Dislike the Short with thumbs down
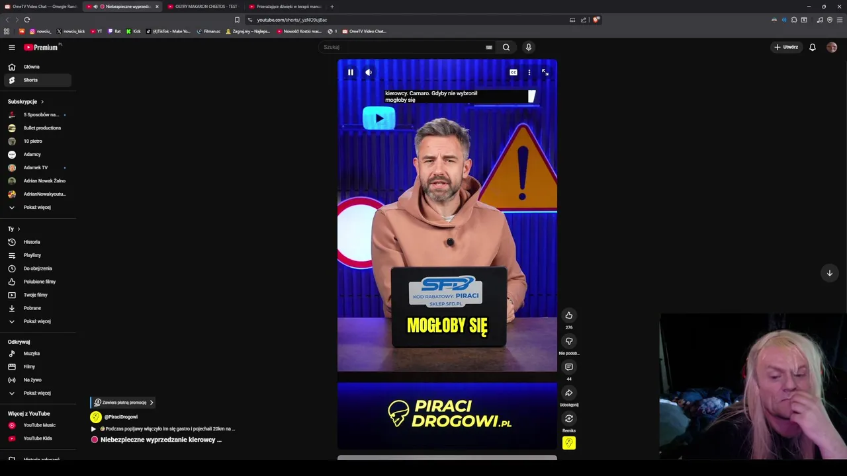This screenshot has width=847, height=476. tap(569, 341)
